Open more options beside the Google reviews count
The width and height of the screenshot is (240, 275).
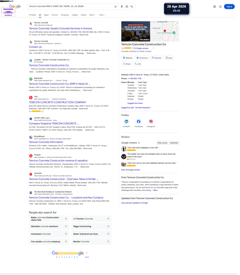[153, 48]
